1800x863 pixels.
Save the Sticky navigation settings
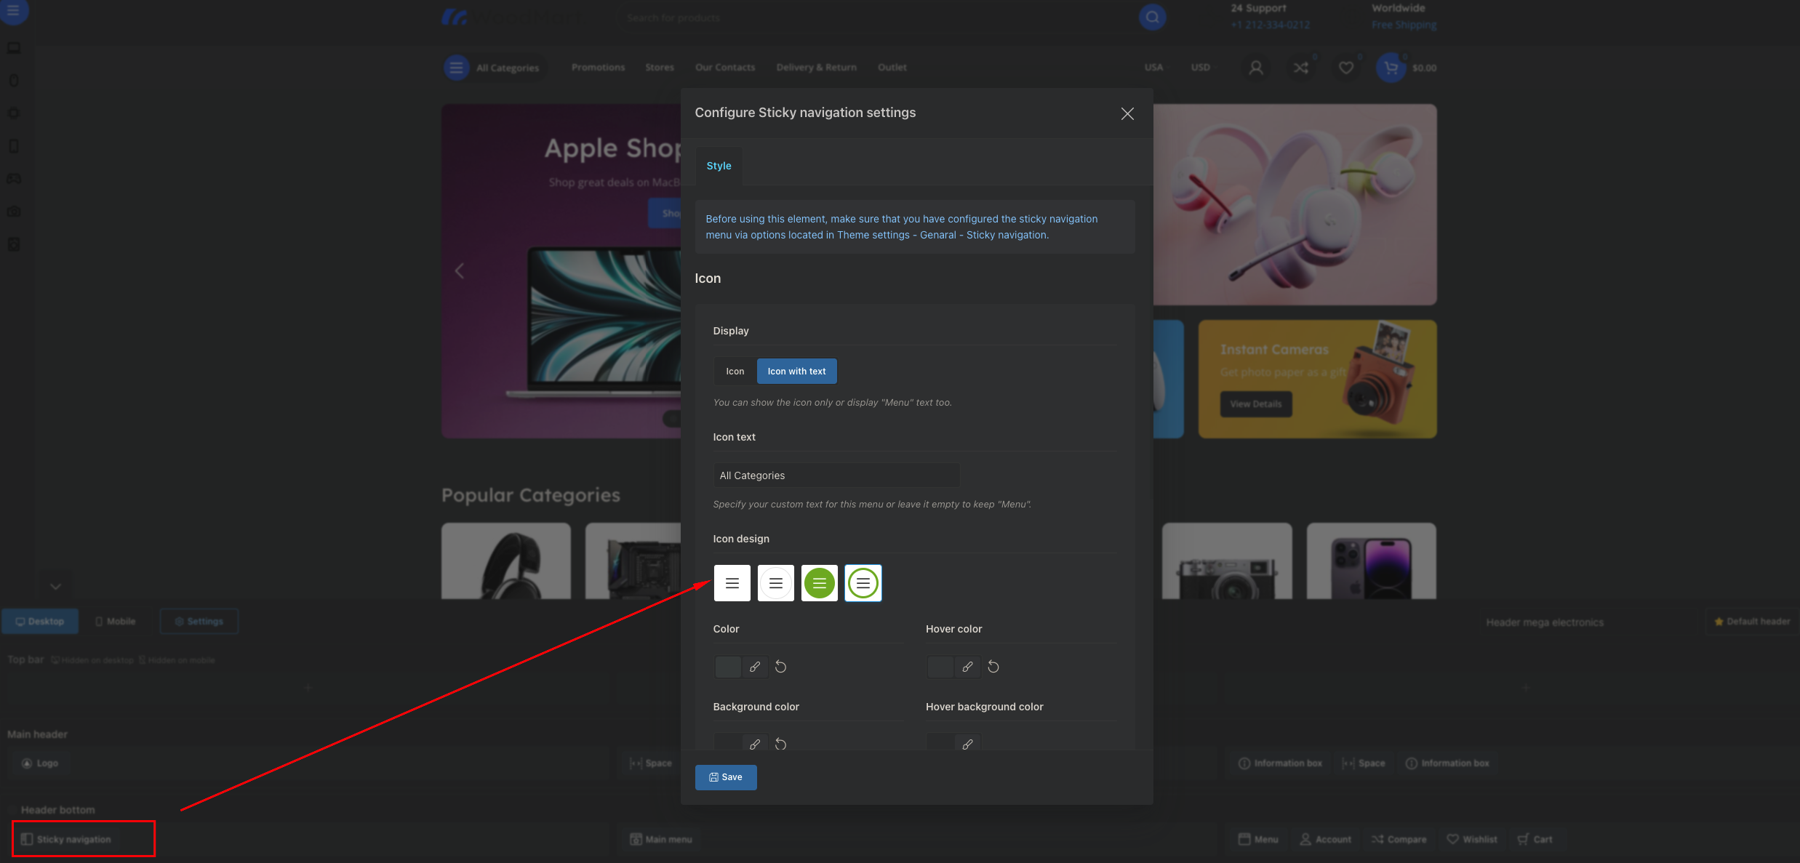click(726, 777)
